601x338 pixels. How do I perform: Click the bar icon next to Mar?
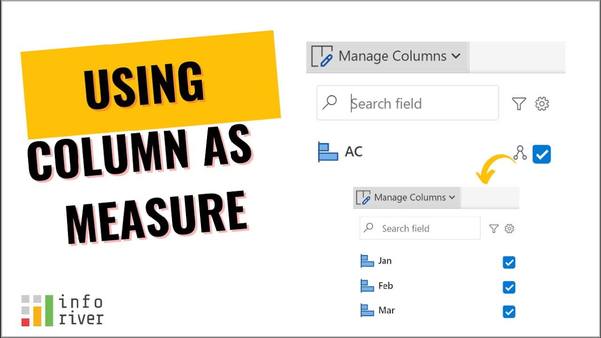[x=367, y=310]
